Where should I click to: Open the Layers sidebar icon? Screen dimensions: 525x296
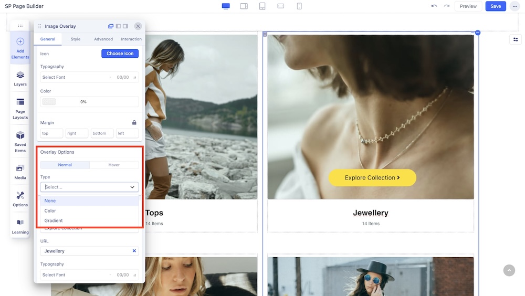tap(20, 78)
